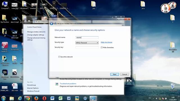Select the Recycle Bin icon
The height and width of the screenshot is (101, 180).
(x=173, y=87)
